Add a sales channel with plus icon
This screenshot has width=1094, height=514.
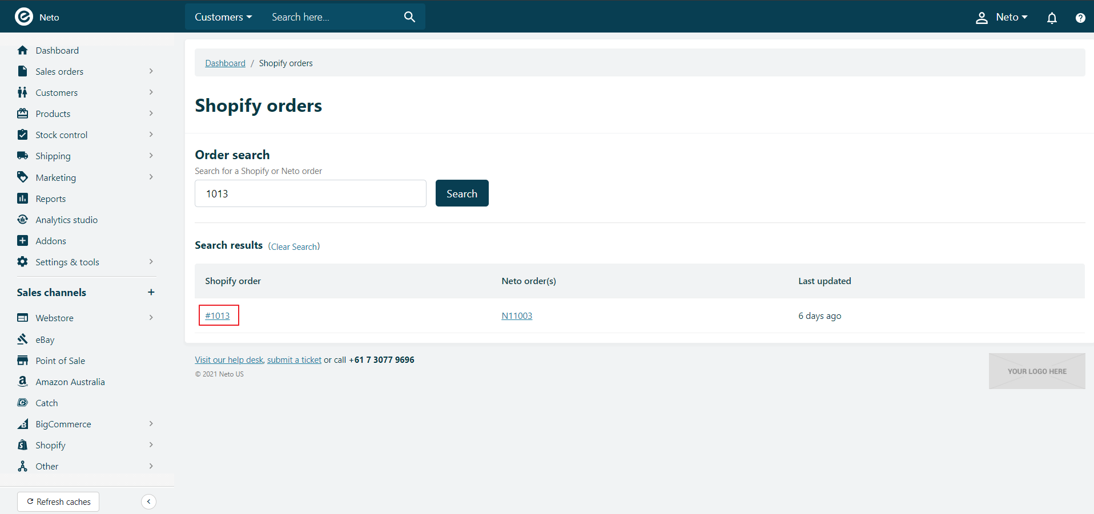151,292
